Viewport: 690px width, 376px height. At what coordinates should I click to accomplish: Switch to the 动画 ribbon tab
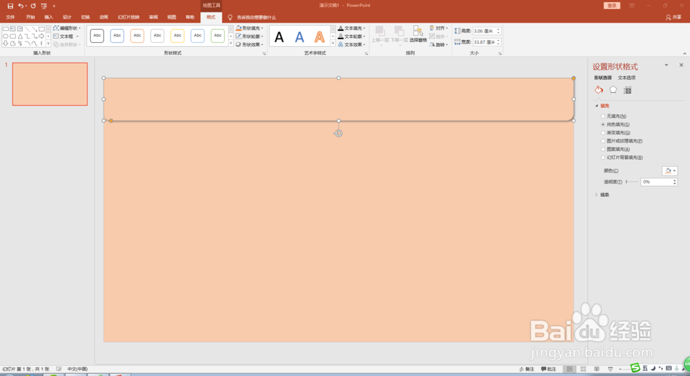tap(104, 17)
